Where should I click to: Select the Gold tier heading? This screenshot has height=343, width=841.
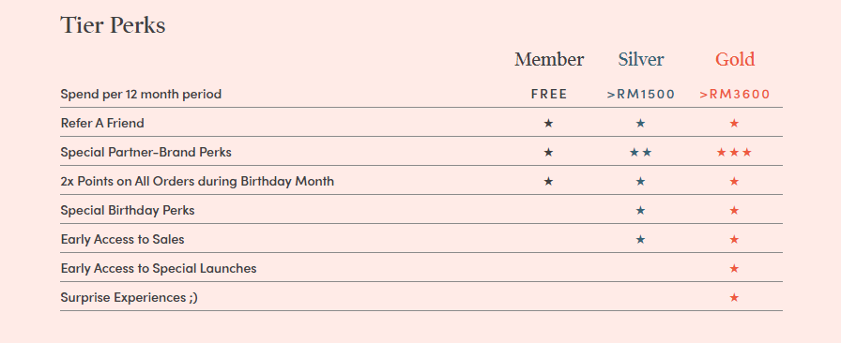click(735, 59)
